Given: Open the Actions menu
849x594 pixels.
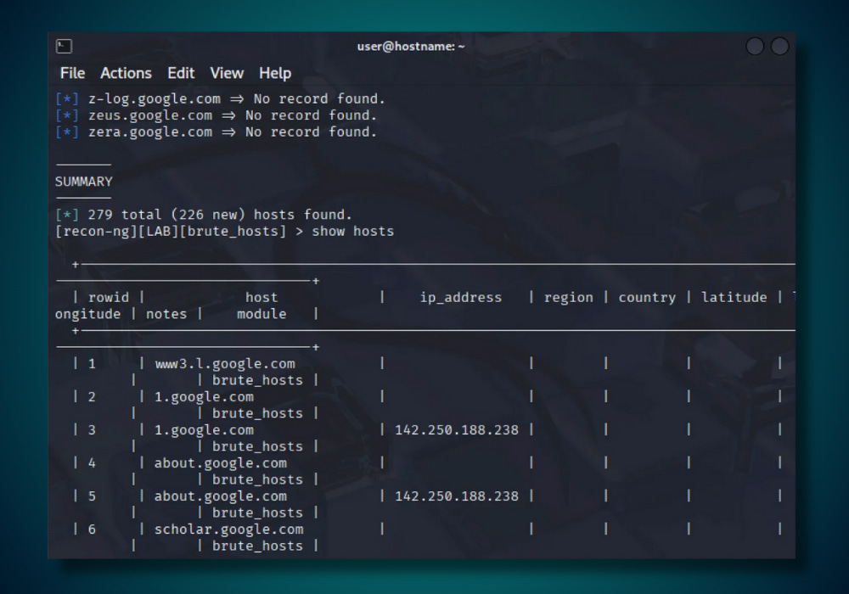Looking at the screenshot, I should coord(126,73).
